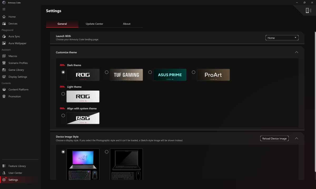316x189 pixels.
Task: Click the Scenario Profiles sliders icon
Action: pyautogui.click(x=4, y=63)
